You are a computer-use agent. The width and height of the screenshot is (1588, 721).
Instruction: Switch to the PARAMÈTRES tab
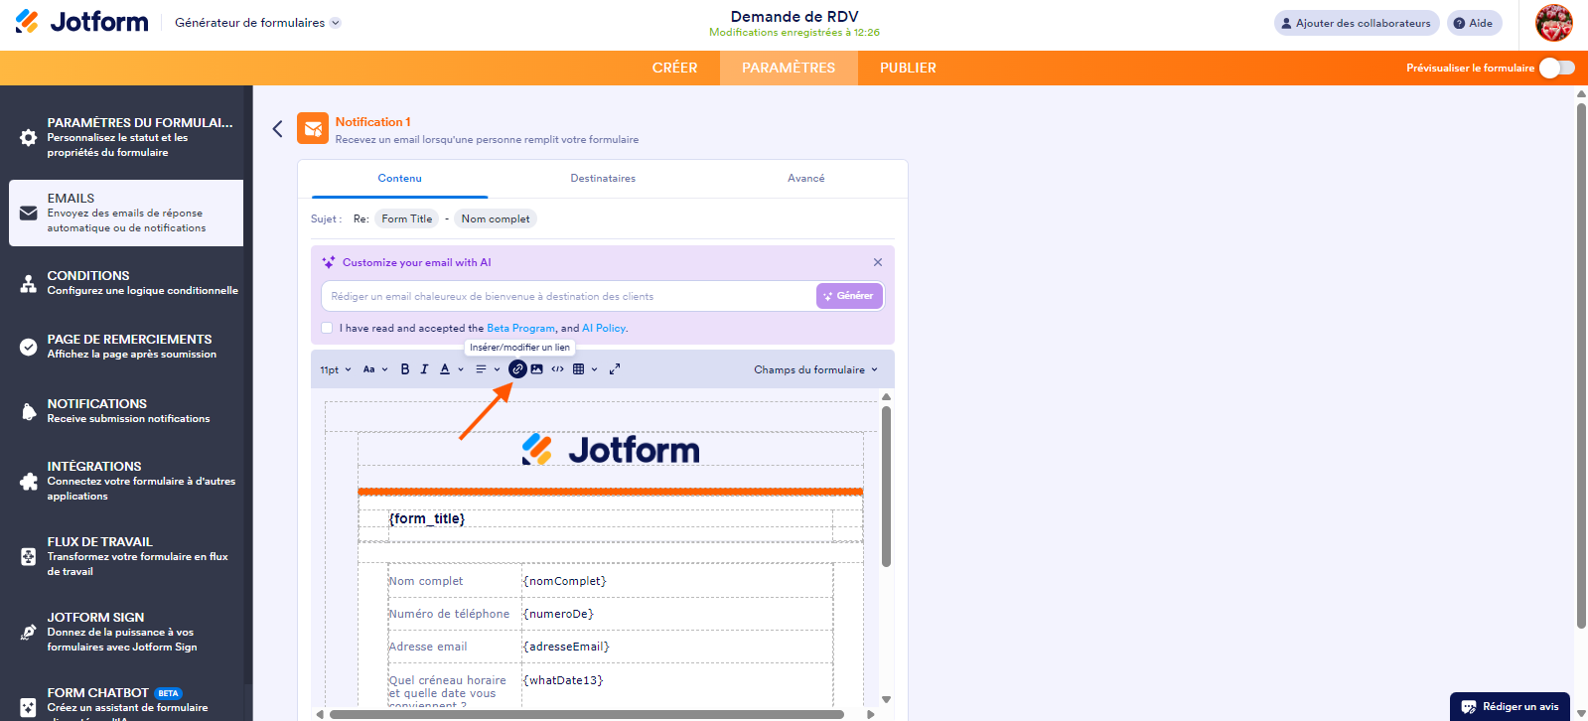[789, 68]
